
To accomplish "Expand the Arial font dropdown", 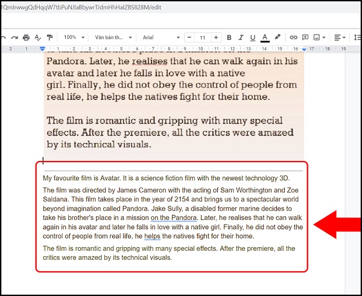I will tap(161, 37).
